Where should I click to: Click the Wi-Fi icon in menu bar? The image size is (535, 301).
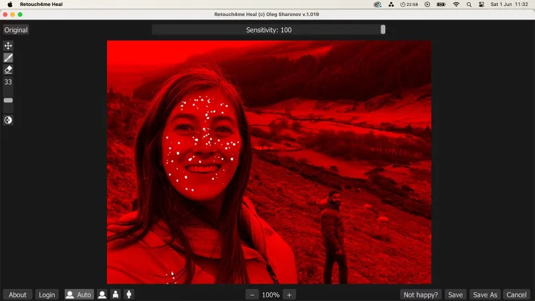pyautogui.click(x=456, y=5)
